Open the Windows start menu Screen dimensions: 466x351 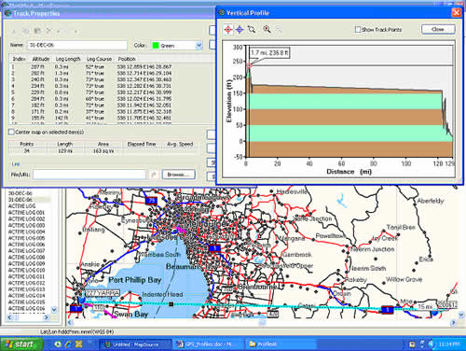21,344
